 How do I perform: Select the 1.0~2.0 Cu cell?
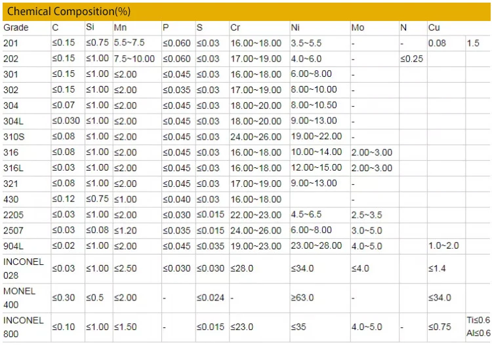(x=444, y=245)
